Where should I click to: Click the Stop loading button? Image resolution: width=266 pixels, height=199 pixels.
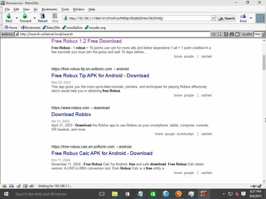(55, 18)
